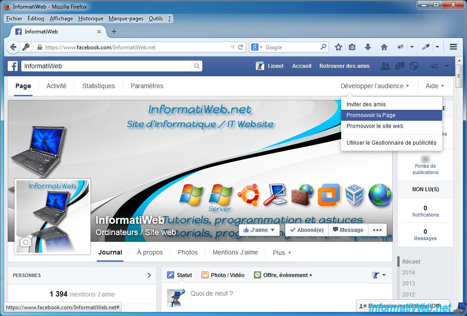The image size is (467, 316).
Task: Open the bookmarks list icon
Action: 352,47
